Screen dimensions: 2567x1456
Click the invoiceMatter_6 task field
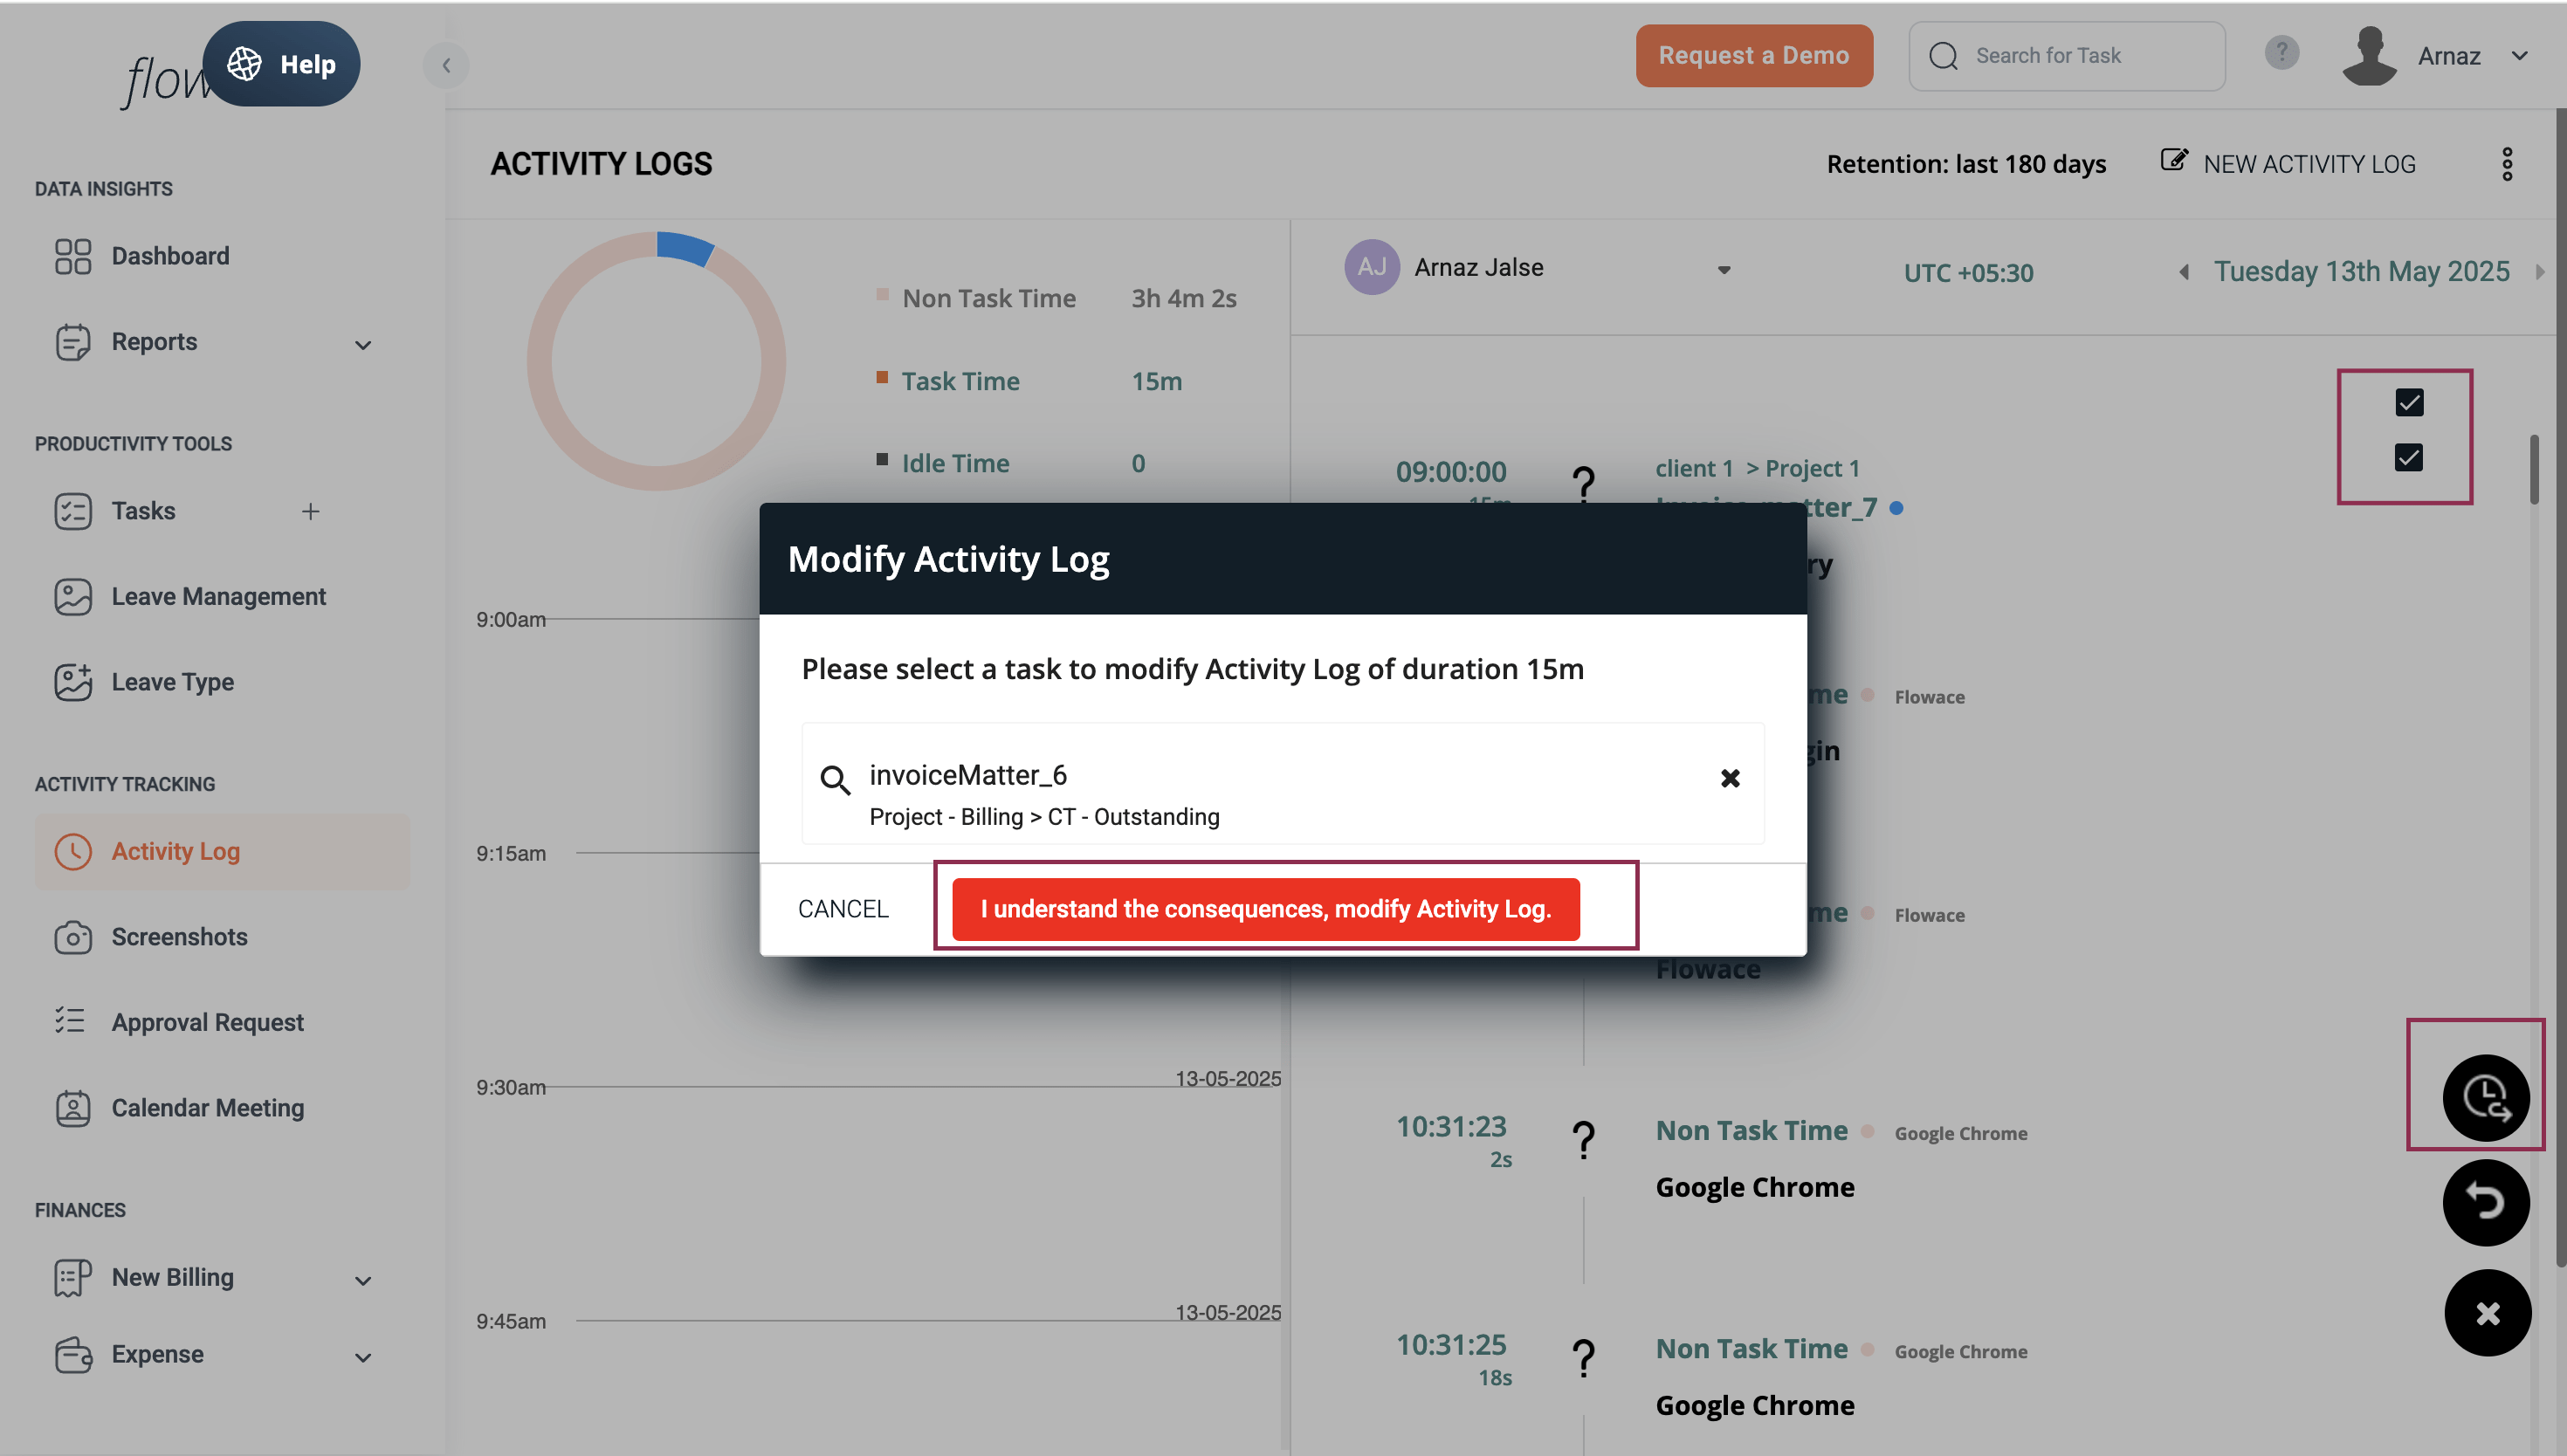(x=1283, y=783)
